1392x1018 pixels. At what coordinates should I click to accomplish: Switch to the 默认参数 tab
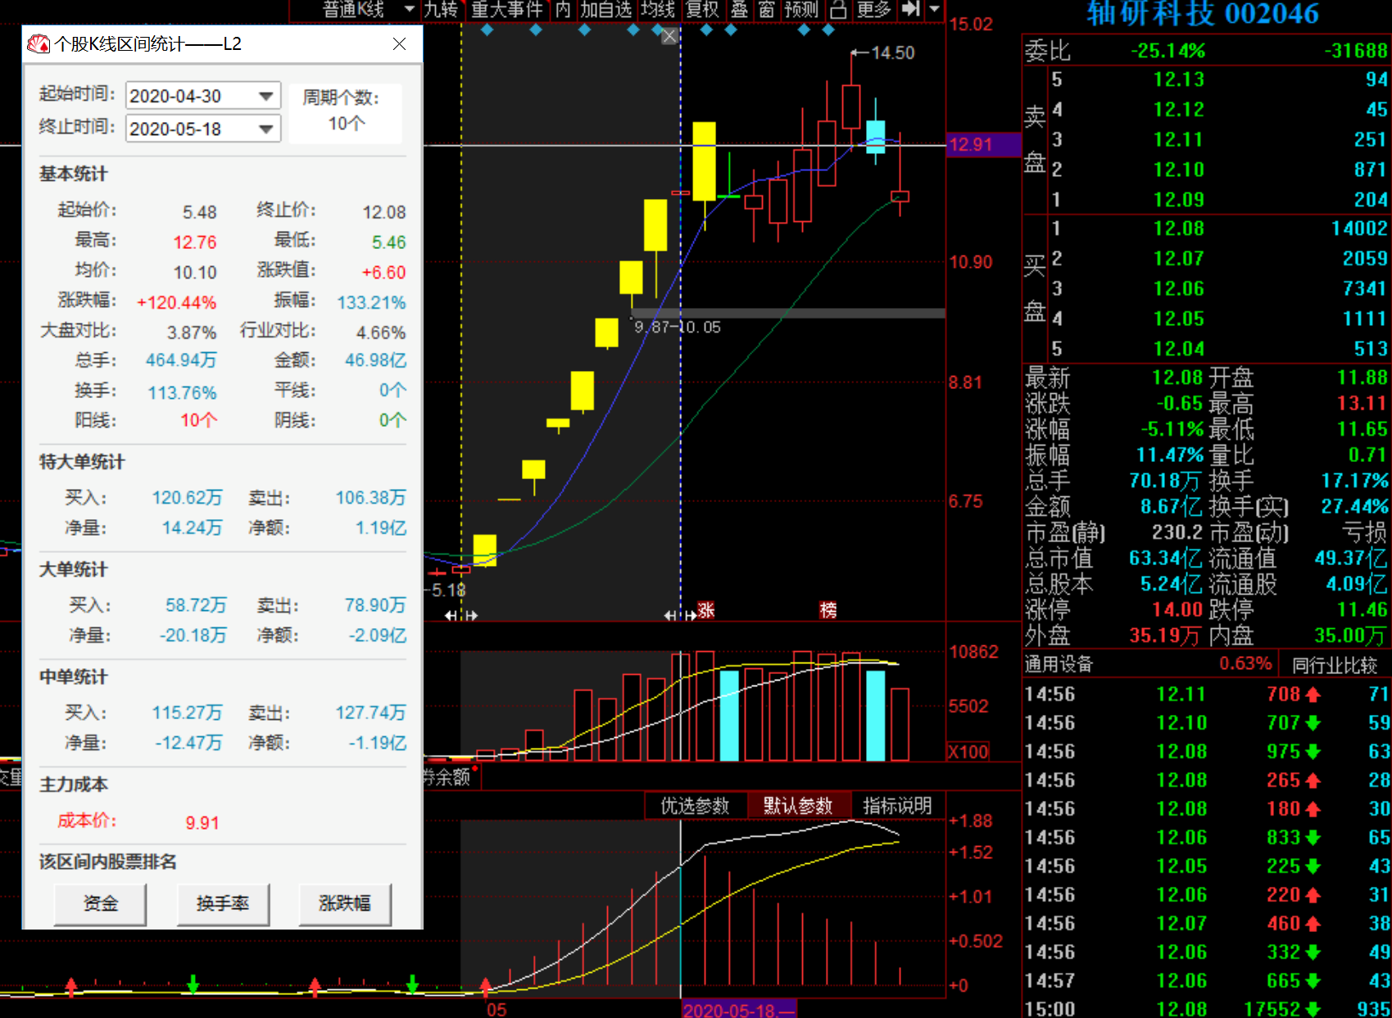798,806
